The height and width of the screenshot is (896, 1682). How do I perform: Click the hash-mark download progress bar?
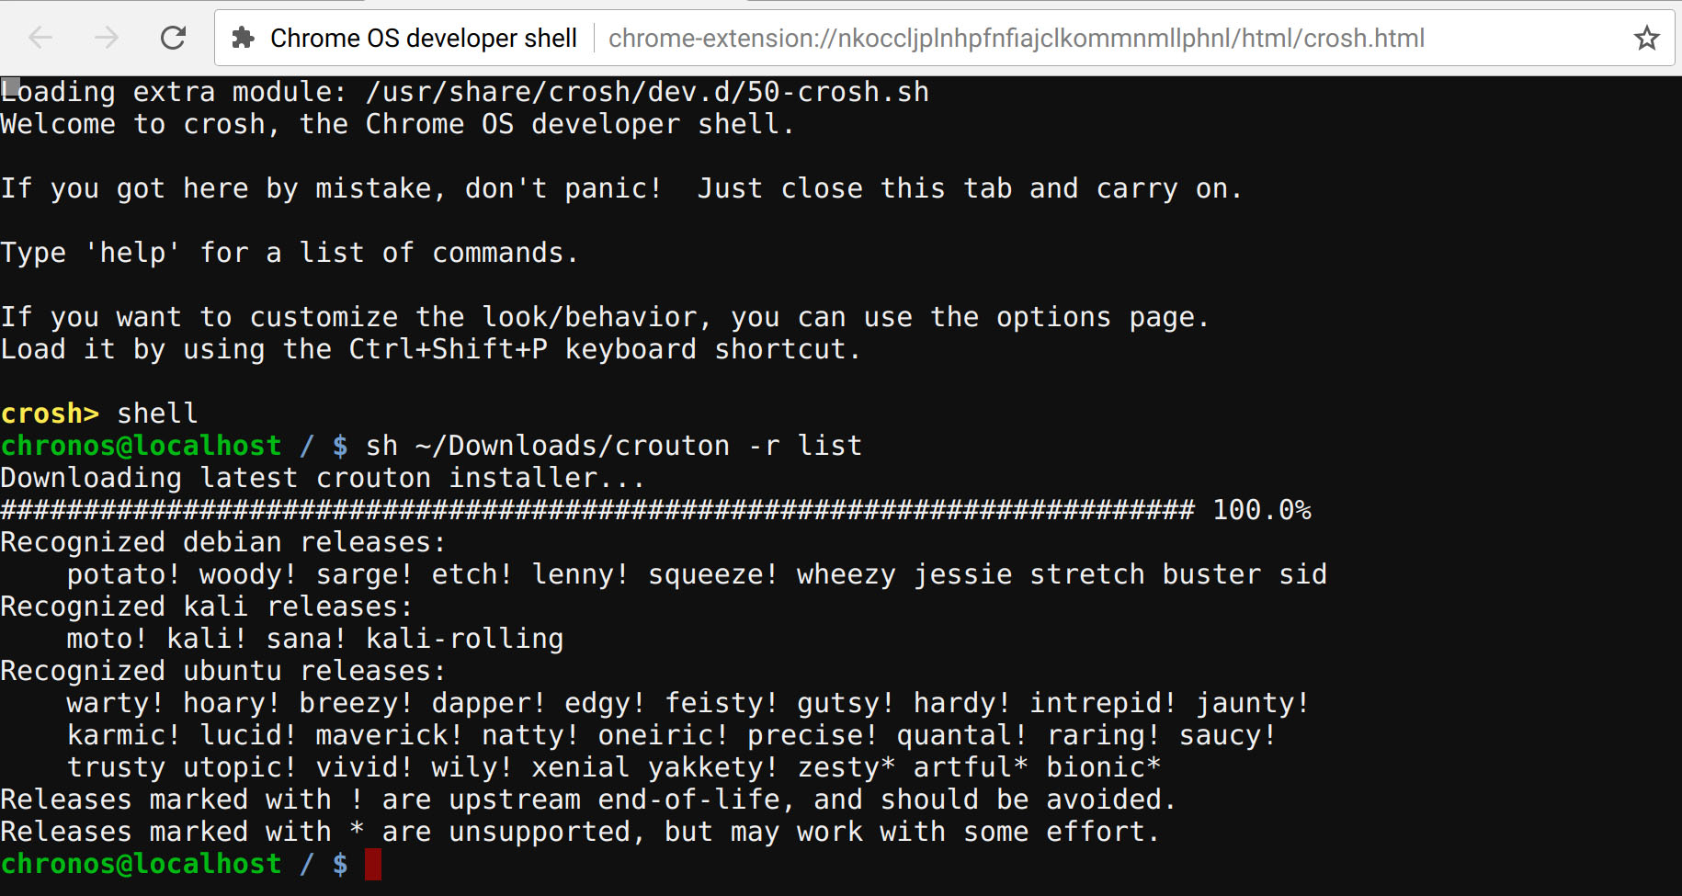[597, 510]
